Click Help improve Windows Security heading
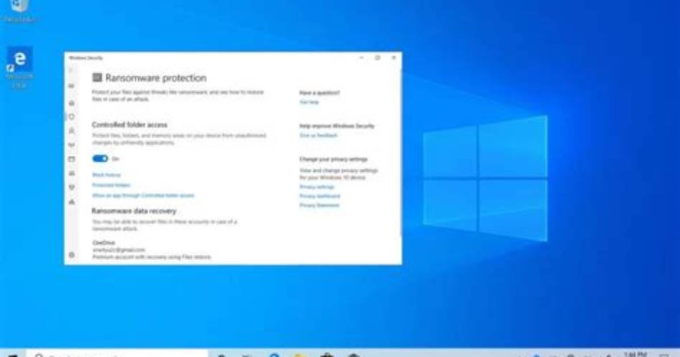 337,126
